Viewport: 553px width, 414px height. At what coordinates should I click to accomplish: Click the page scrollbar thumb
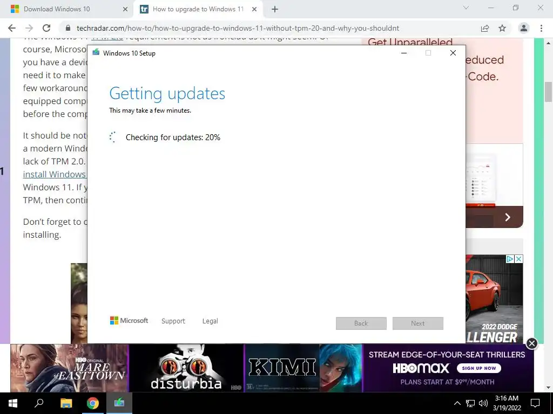548,92
